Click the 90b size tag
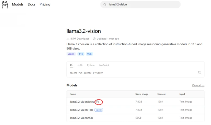 pyautogui.click(x=89, y=54)
